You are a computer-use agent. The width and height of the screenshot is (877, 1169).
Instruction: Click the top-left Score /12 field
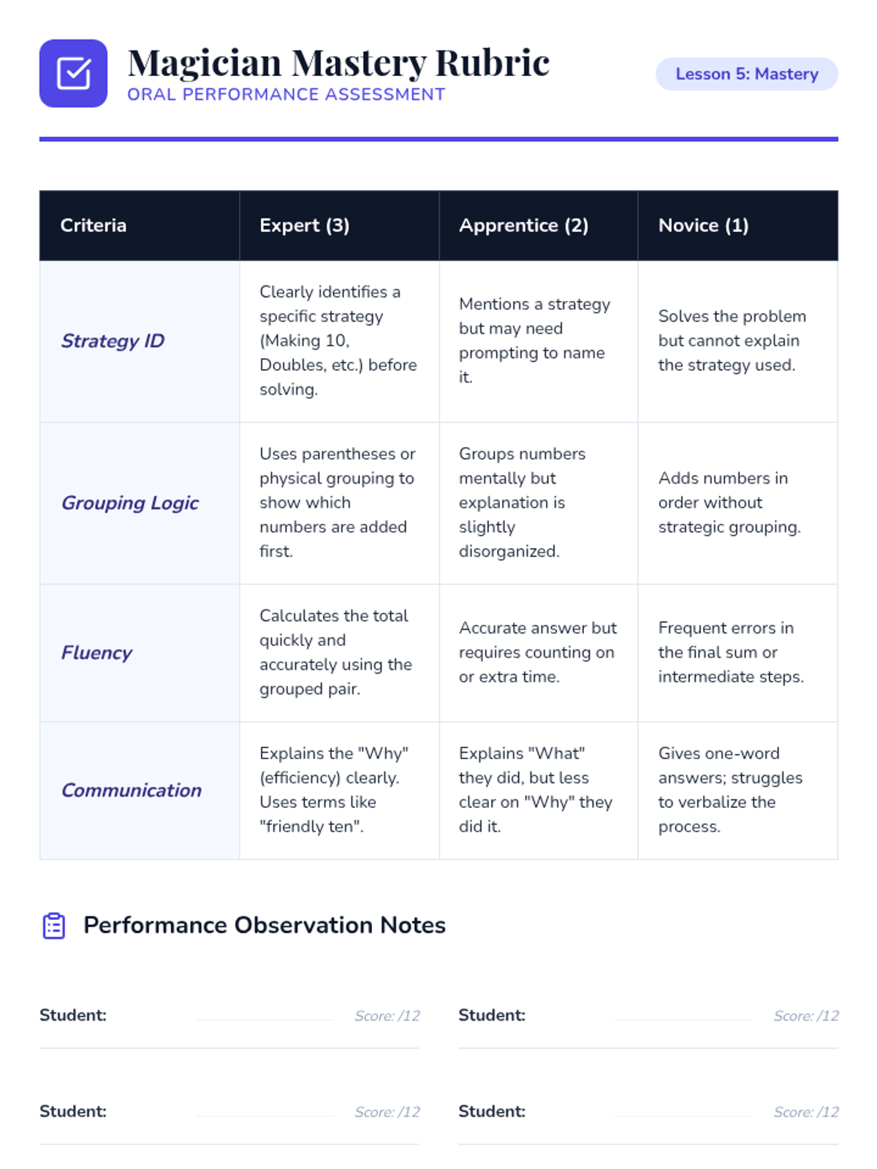(387, 1016)
